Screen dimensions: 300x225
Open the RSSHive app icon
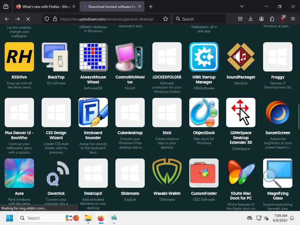19,57
